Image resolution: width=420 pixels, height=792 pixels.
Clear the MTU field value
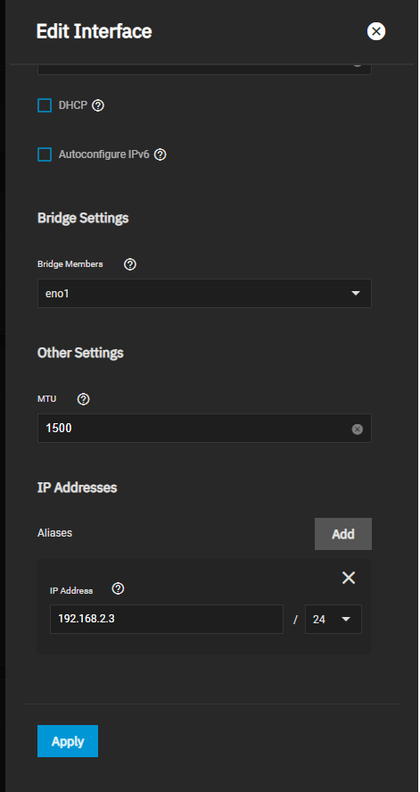tap(357, 429)
